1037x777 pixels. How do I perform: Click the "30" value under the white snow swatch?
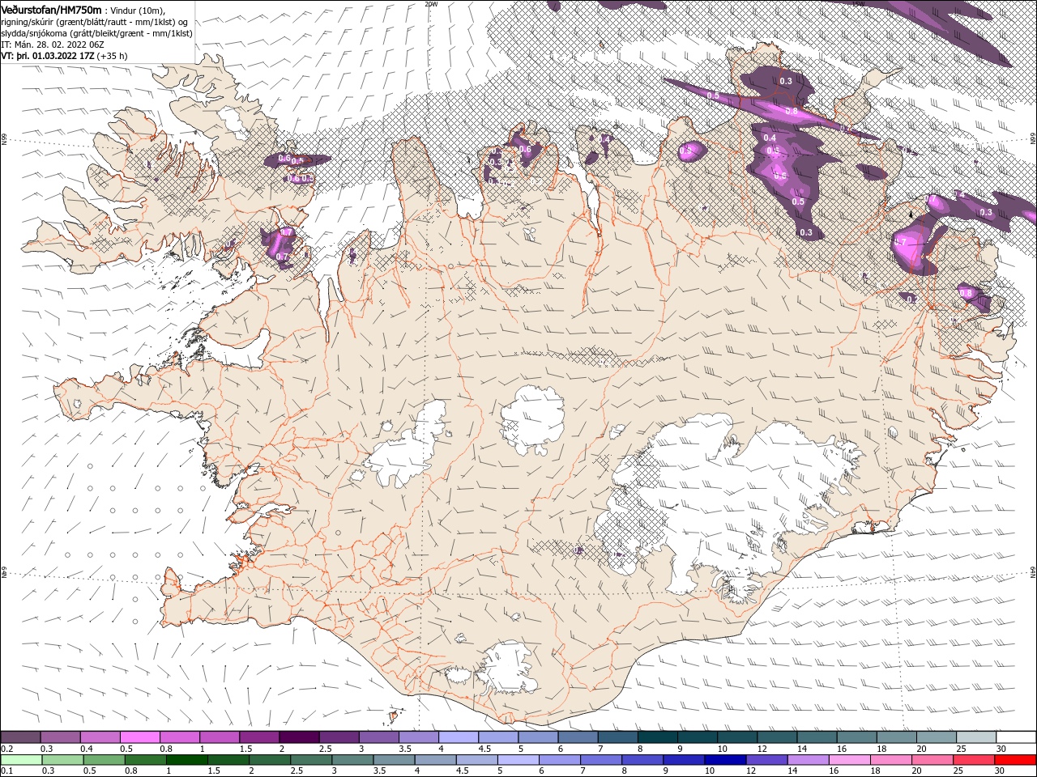pos(1001,749)
